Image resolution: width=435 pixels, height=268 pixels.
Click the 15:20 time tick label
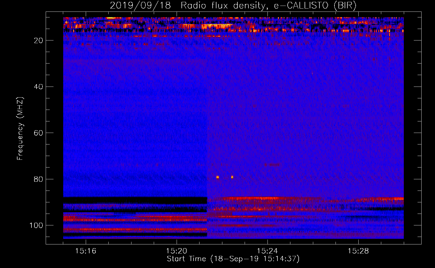pos(176,251)
